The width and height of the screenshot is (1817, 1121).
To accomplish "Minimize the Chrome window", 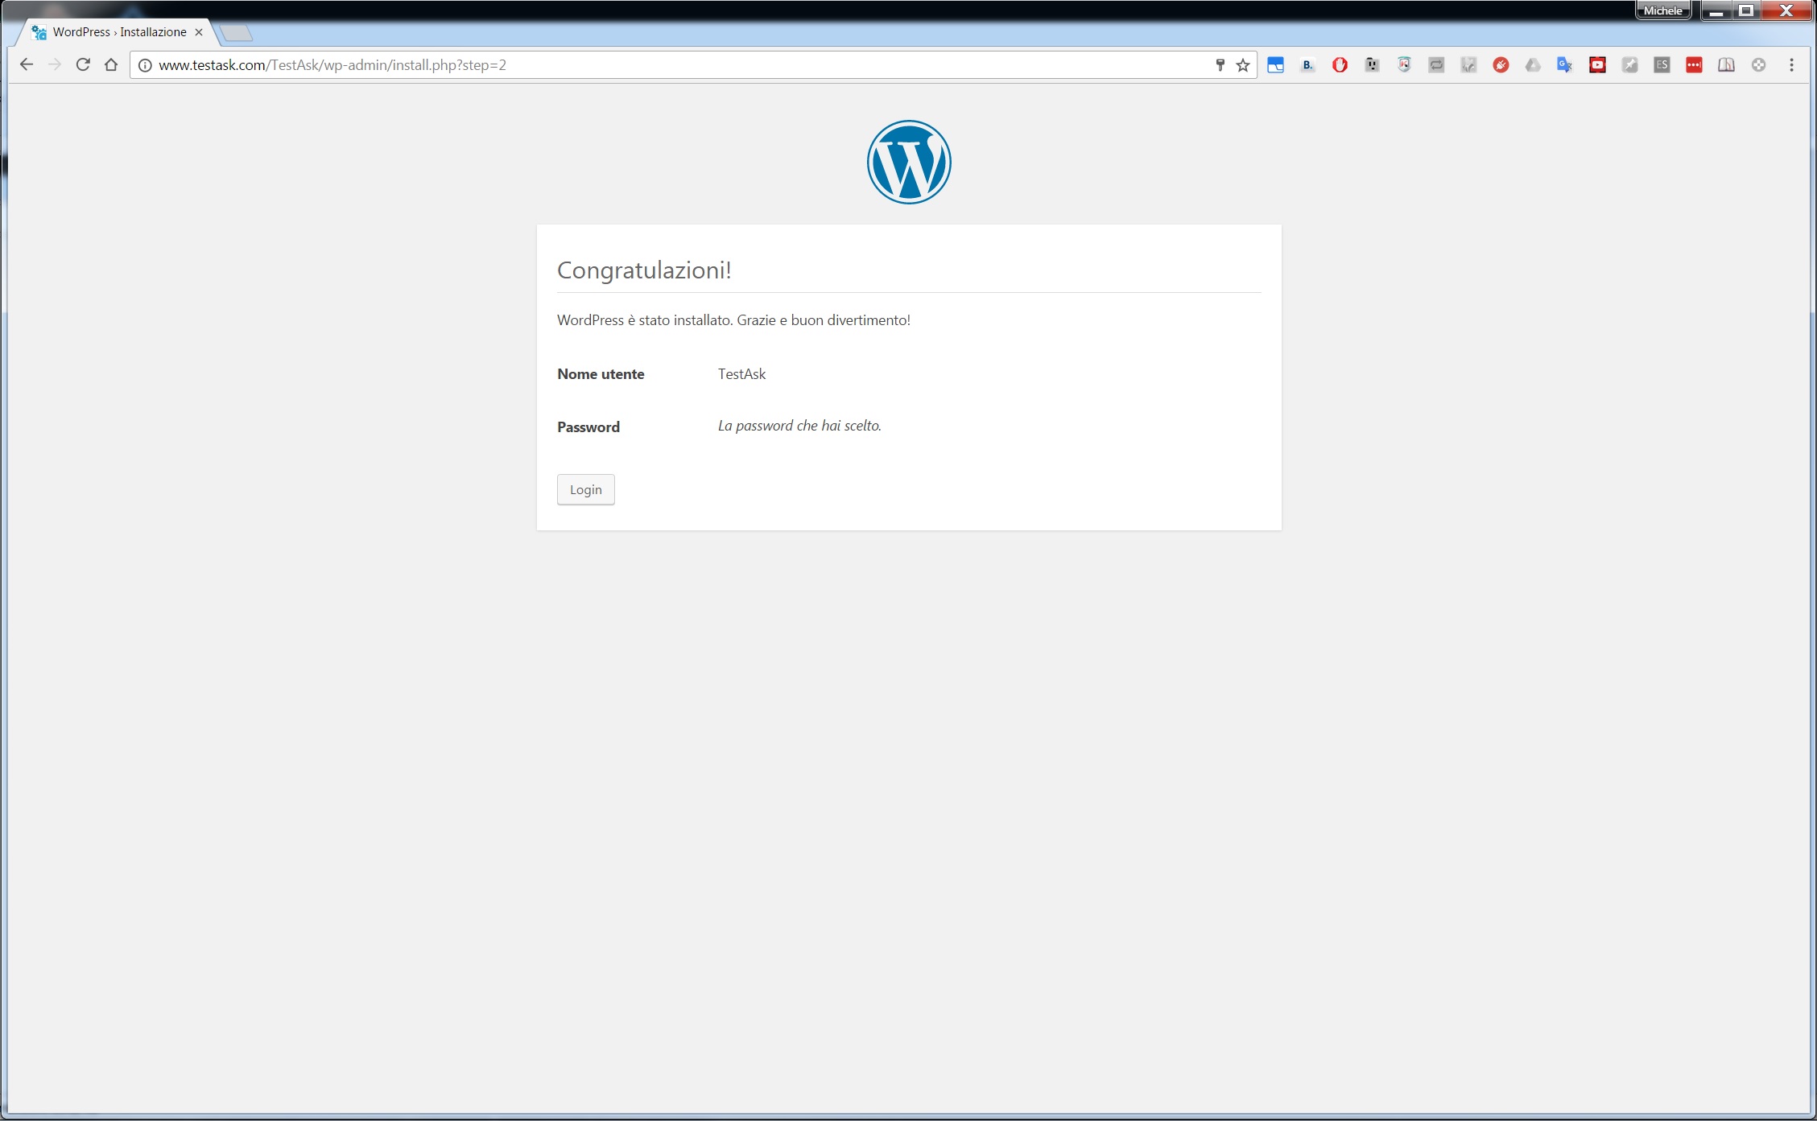I will [x=1716, y=10].
